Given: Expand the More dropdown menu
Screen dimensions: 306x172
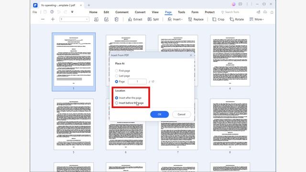Looking at the screenshot, I should coord(256,19).
